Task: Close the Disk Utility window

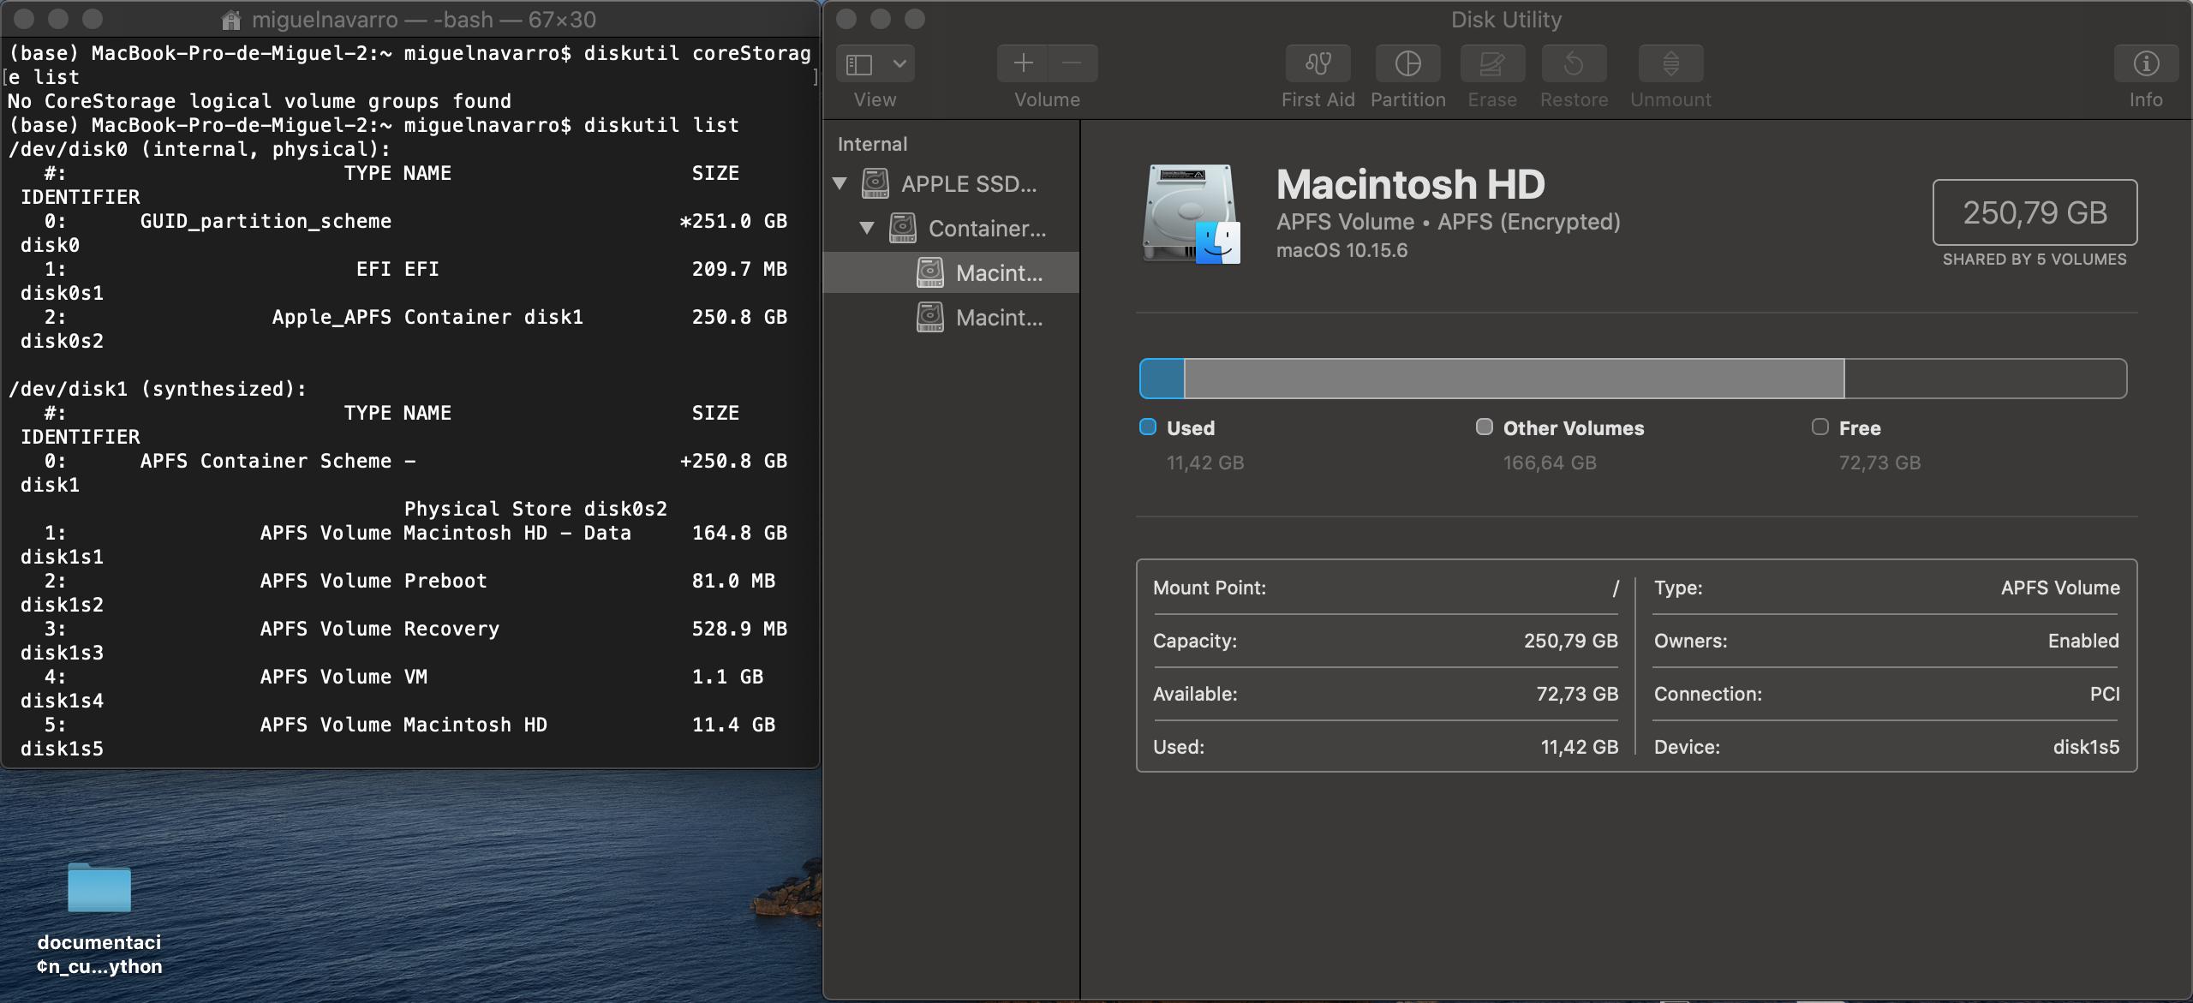Action: click(846, 19)
